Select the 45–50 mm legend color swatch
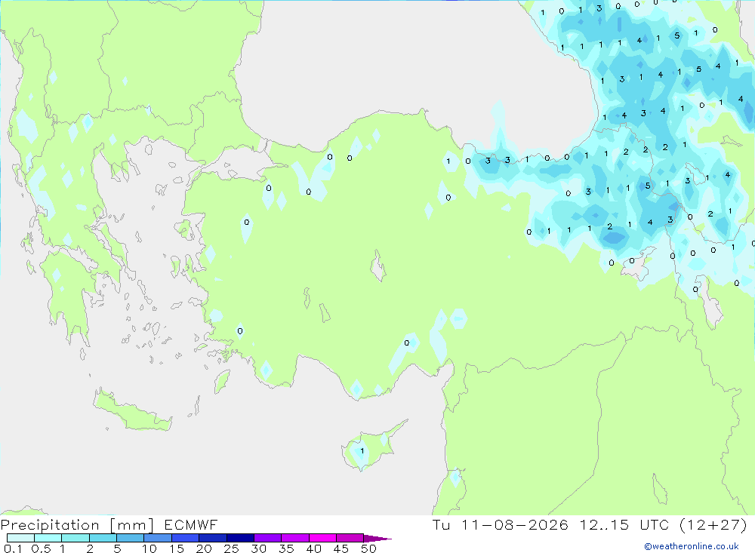Viewport: 755px width, 553px height. 350,538
